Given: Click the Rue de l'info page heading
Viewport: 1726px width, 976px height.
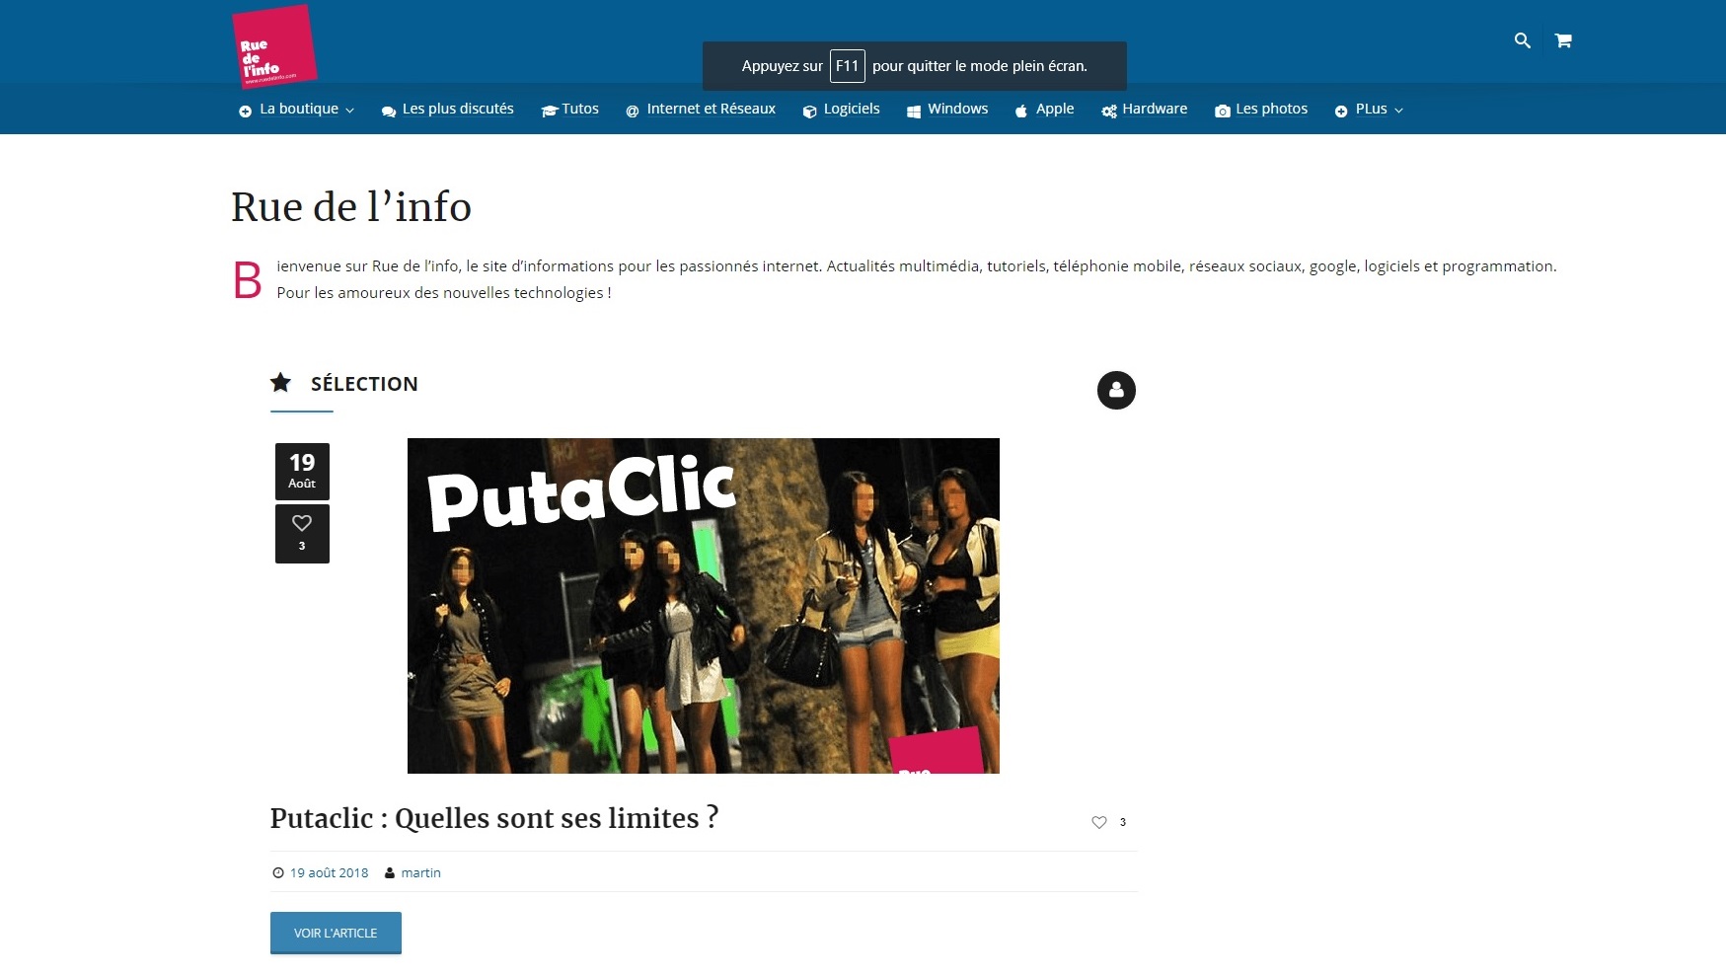Looking at the screenshot, I should [351, 207].
